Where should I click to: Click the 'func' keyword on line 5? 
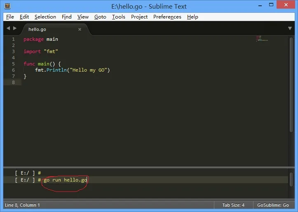point(29,64)
